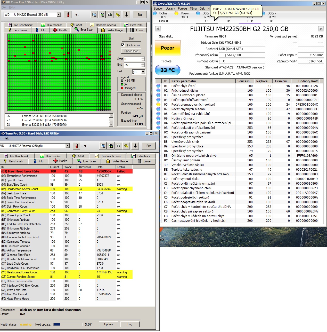Click copy screenshot icon in lower HD Tune toolbar
Image resolution: width=327 pixels, height=332 pixels.
(x=111, y=146)
